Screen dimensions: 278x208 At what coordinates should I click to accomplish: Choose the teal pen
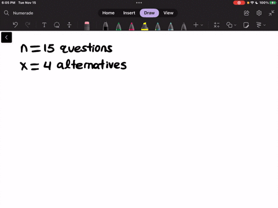point(158,26)
